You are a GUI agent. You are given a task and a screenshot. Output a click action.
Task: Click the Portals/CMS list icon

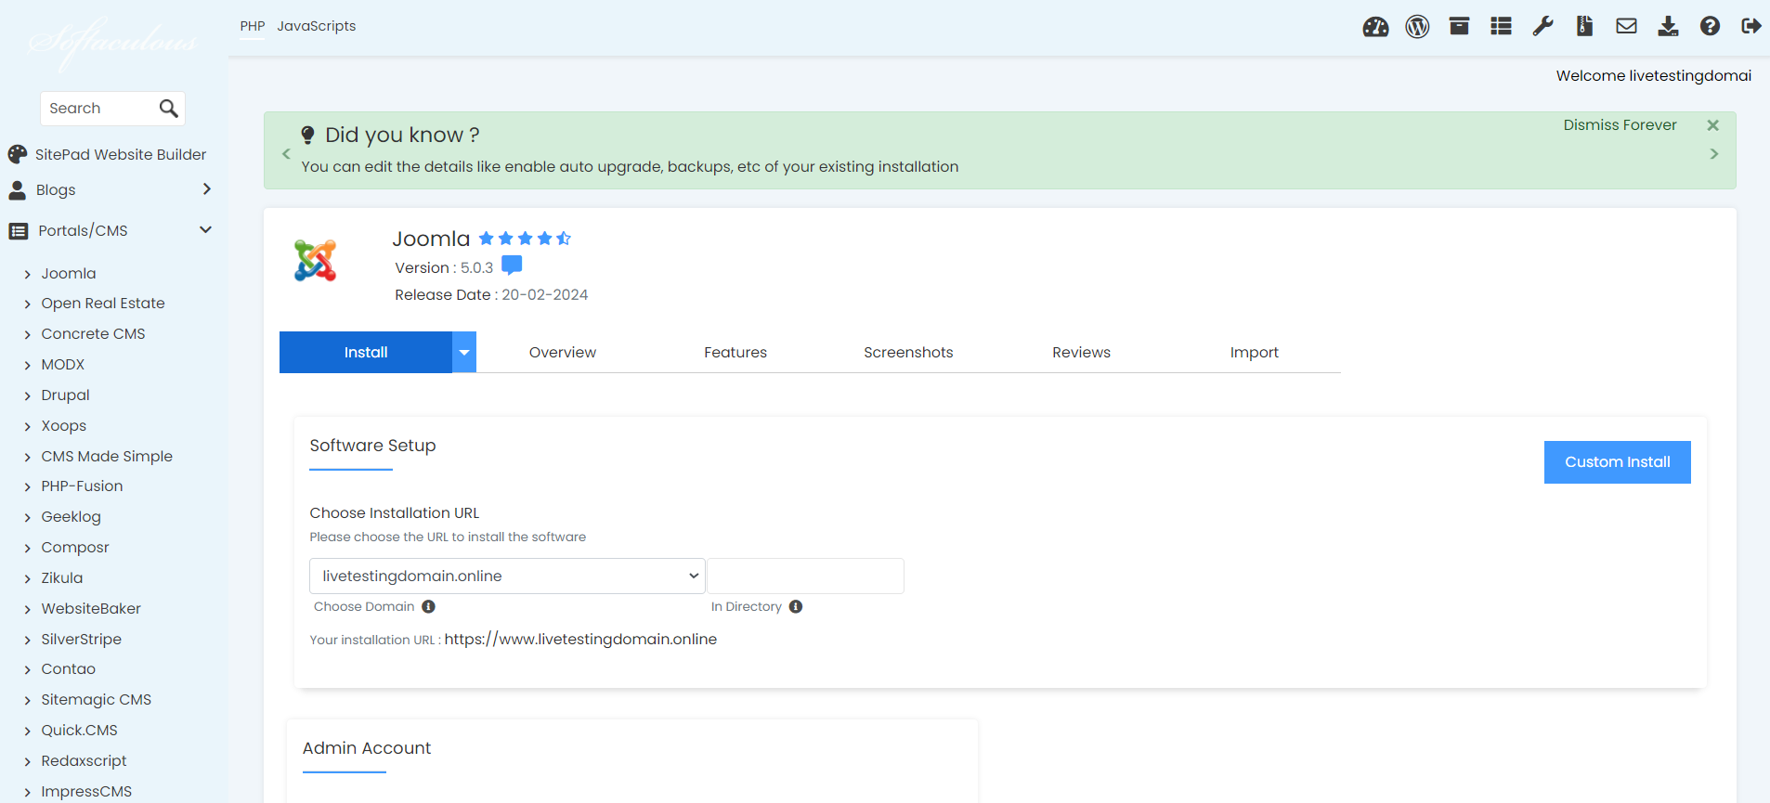click(19, 231)
